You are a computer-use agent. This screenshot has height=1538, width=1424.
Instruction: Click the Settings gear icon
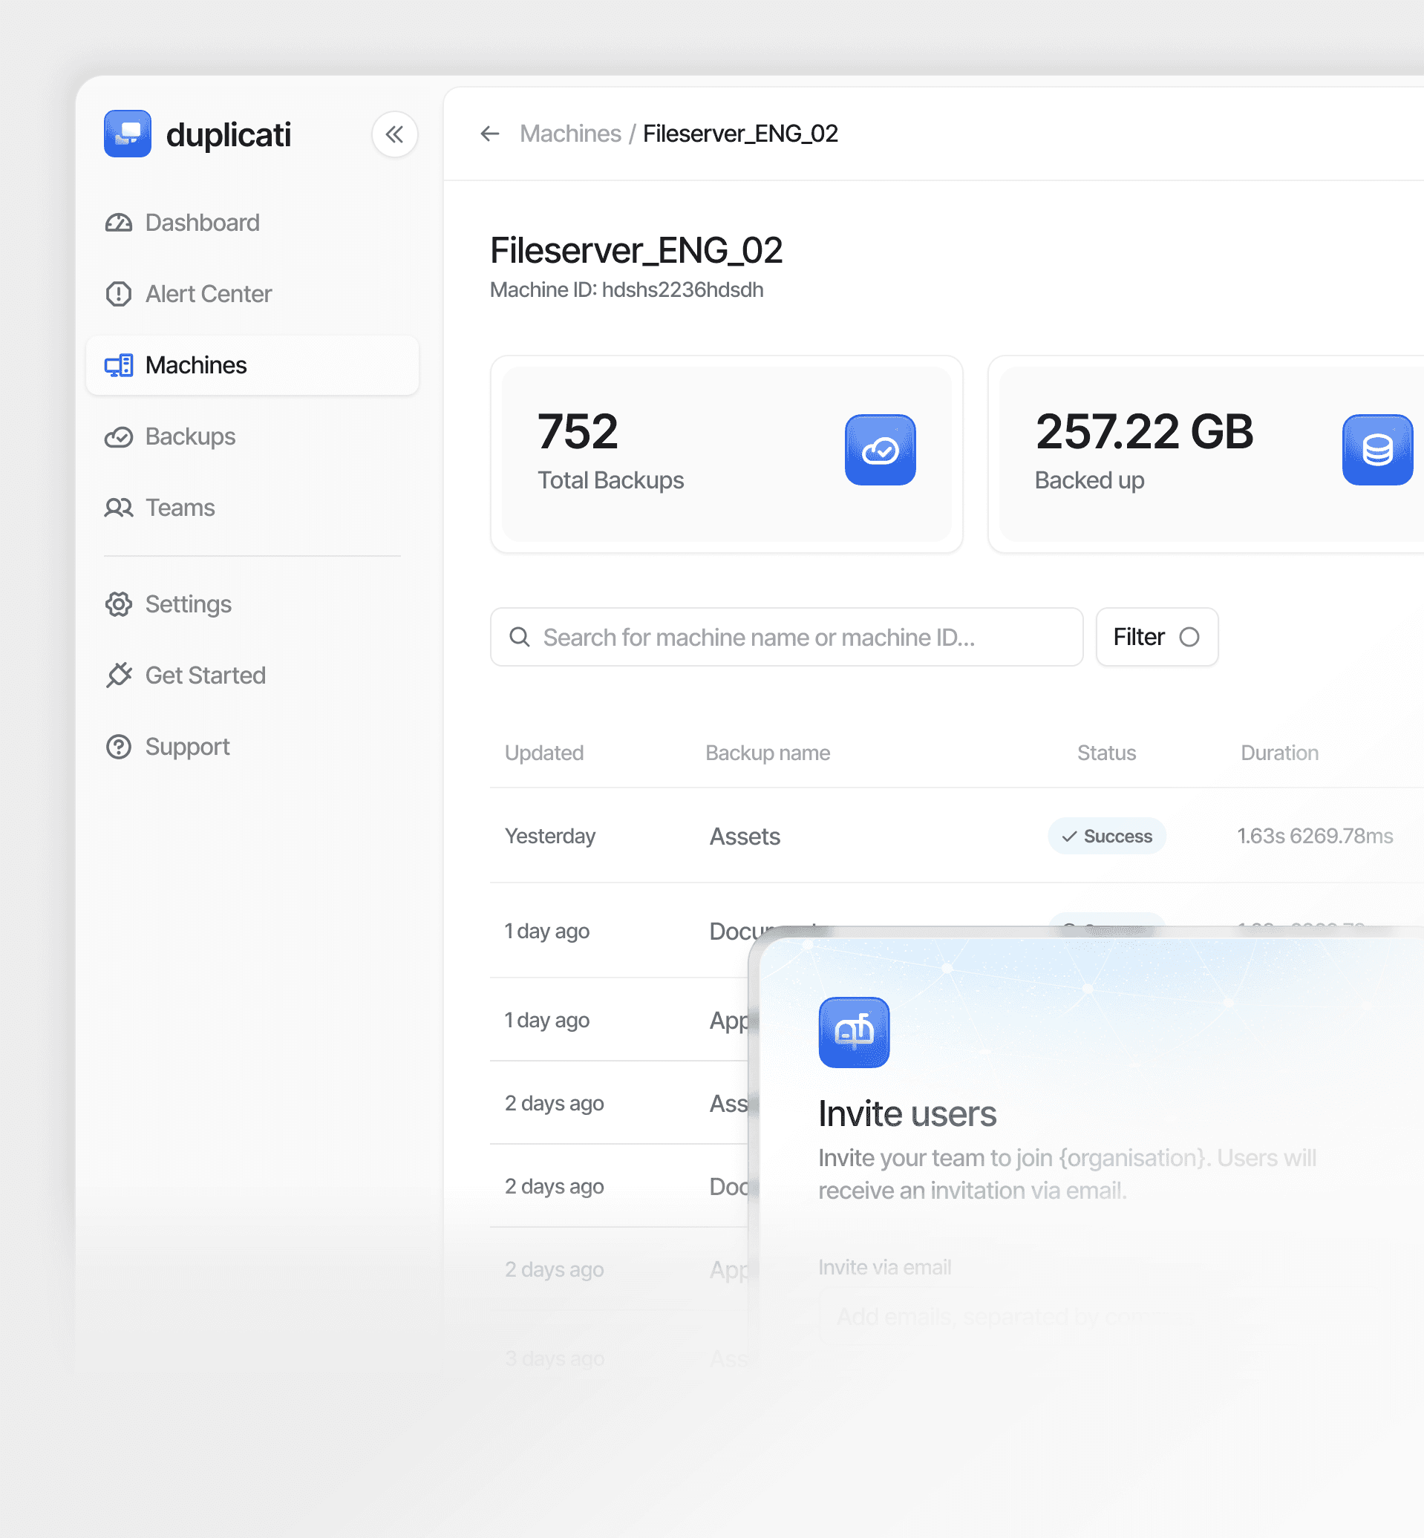pos(119,604)
